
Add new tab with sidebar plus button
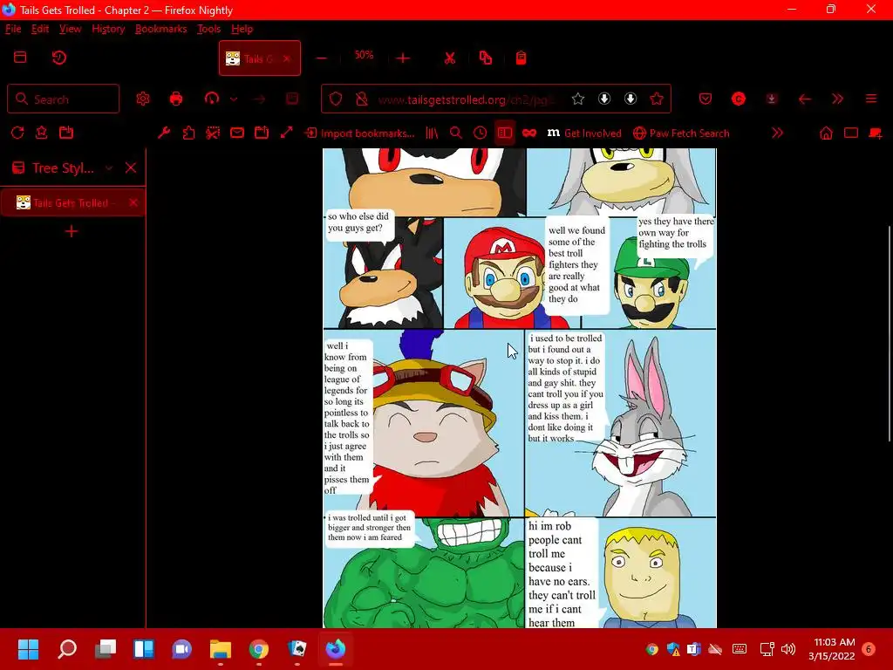click(x=72, y=231)
